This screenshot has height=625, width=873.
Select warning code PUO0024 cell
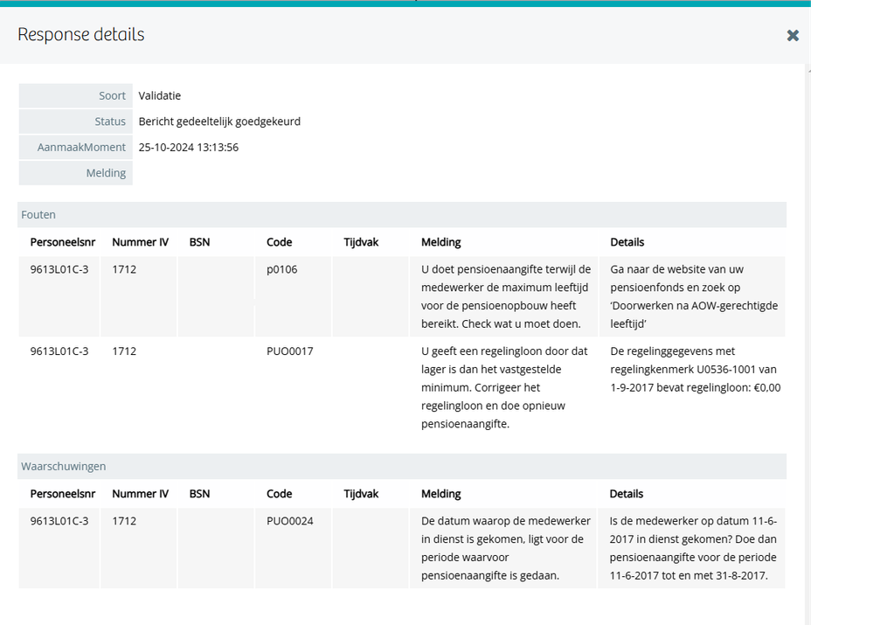(290, 521)
